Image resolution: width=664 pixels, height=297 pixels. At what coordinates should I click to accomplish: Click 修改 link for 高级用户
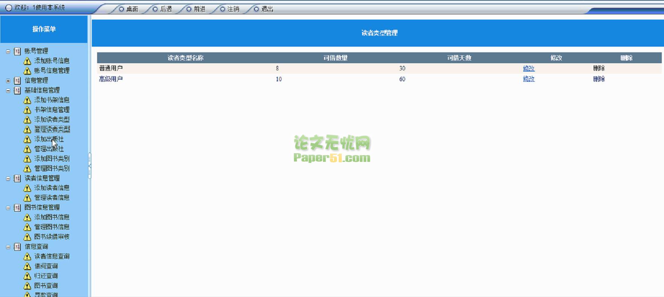(x=529, y=79)
